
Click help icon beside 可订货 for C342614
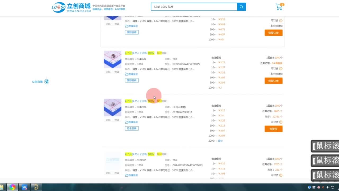click(281, 69)
